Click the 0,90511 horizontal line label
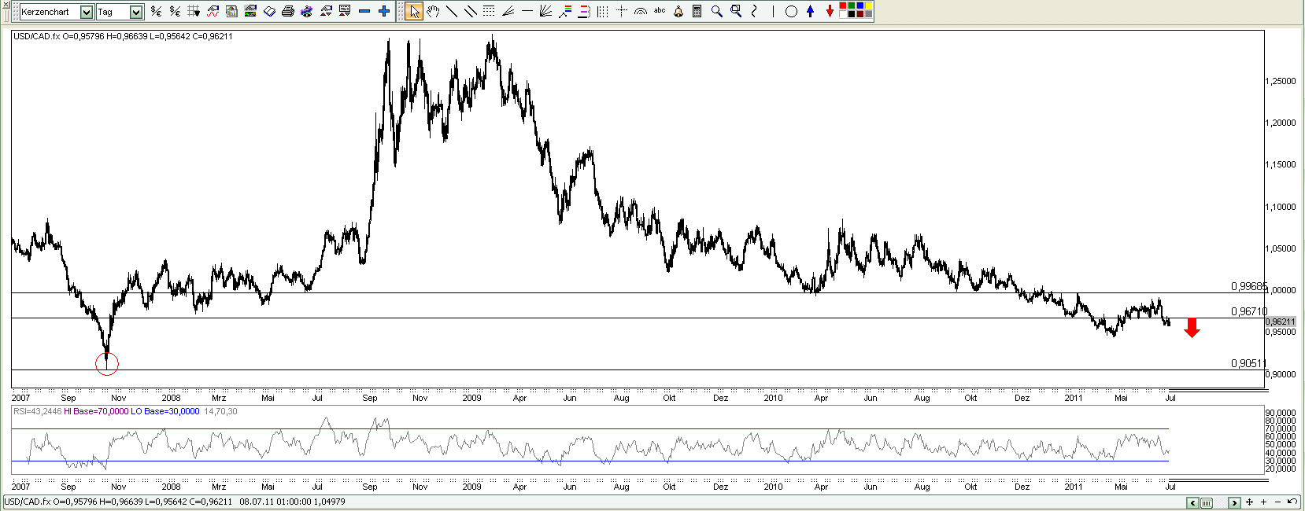Screen dimensions: 1305x511 1249,363
